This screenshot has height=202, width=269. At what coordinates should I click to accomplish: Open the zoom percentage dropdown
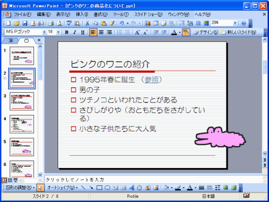click(x=235, y=23)
